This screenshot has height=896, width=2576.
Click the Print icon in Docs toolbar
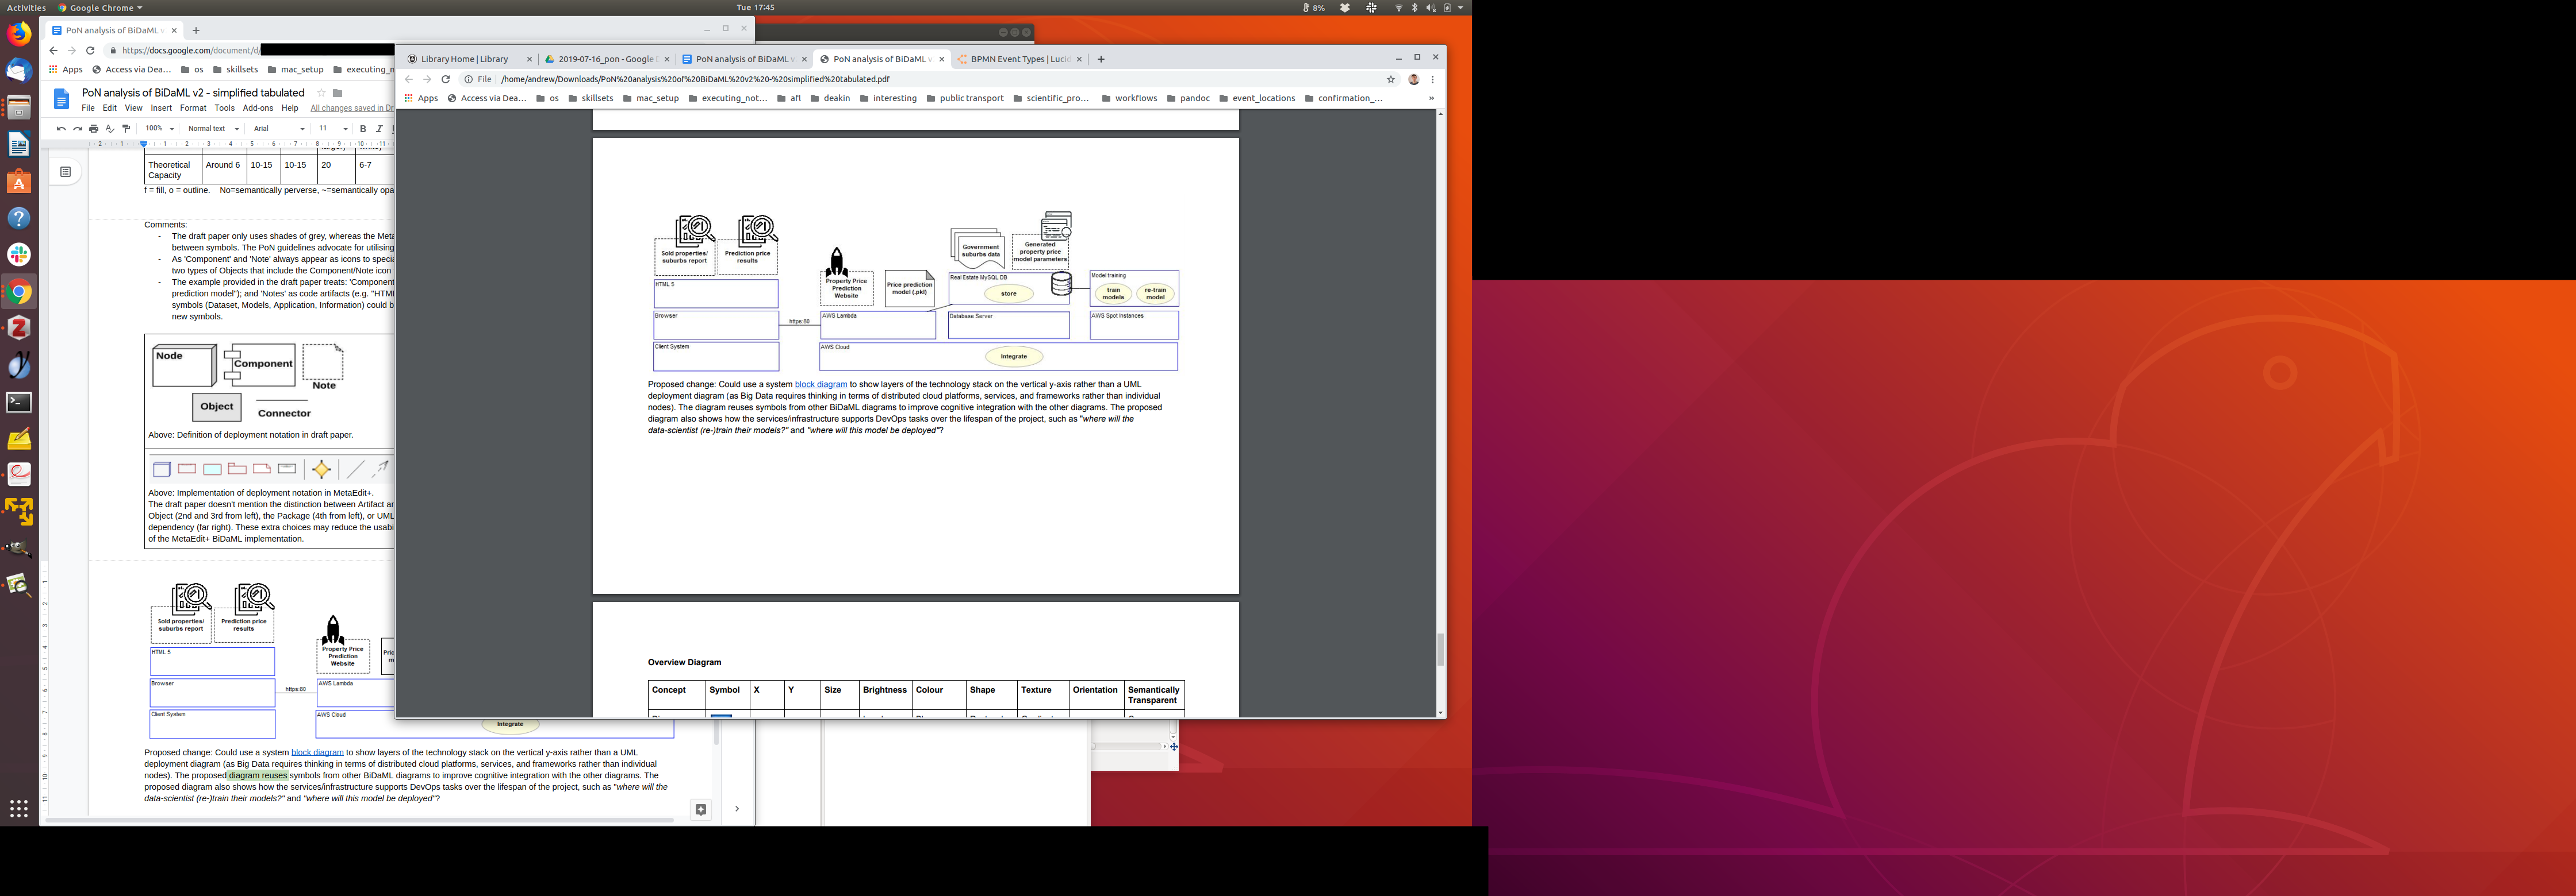(94, 129)
